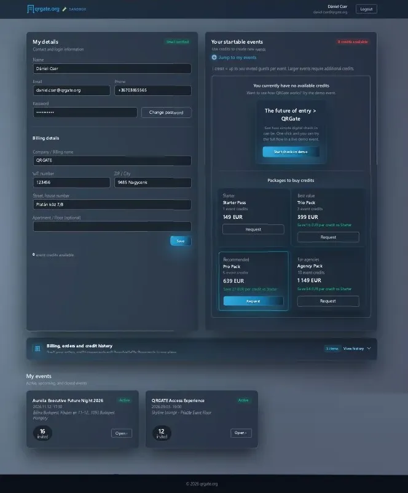Follow the Jump to my events link

(237, 58)
